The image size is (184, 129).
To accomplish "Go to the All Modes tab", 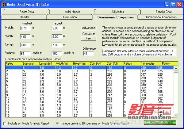I will (118, 12).
